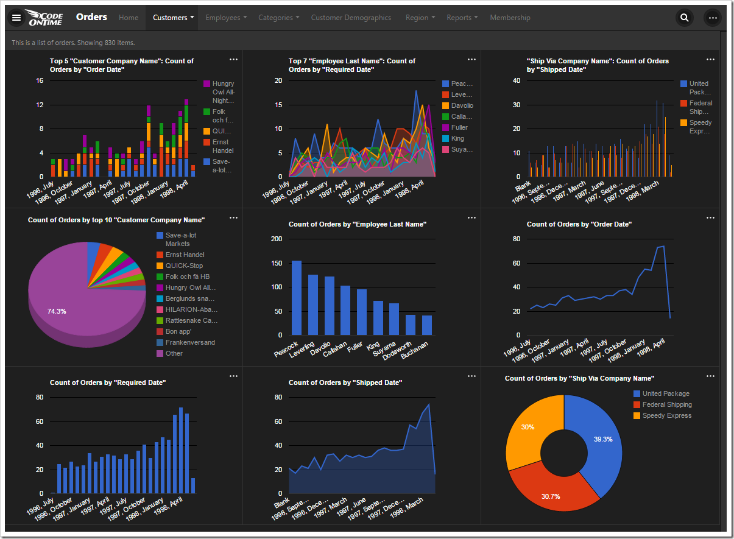Open the Categories dropdown

pos(278,18)
